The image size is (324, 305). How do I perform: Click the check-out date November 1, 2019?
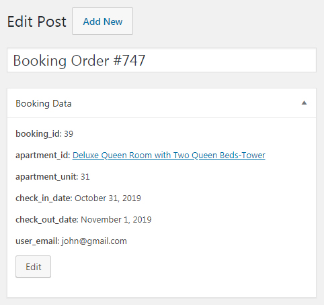click(x=116, y=220)
